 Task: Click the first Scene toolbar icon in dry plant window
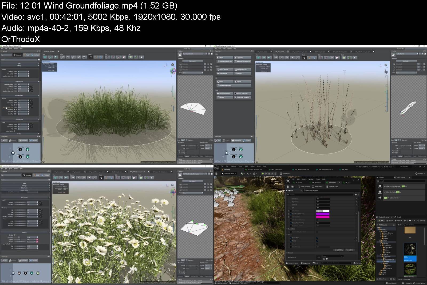tap(276, 58)
